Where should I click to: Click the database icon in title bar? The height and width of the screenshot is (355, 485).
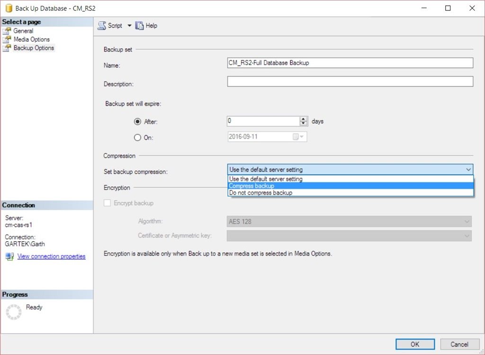(x=9, y=9)
